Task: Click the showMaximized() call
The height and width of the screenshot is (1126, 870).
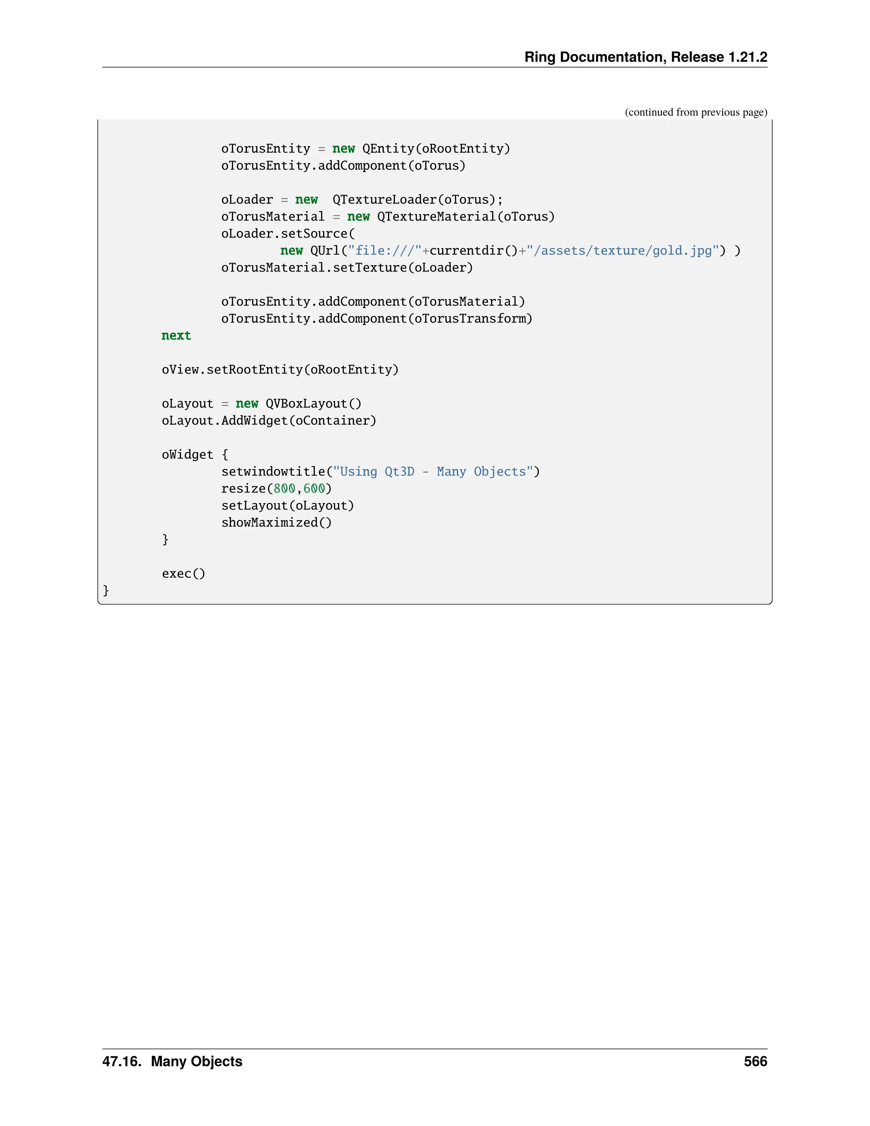Action: 276,523
